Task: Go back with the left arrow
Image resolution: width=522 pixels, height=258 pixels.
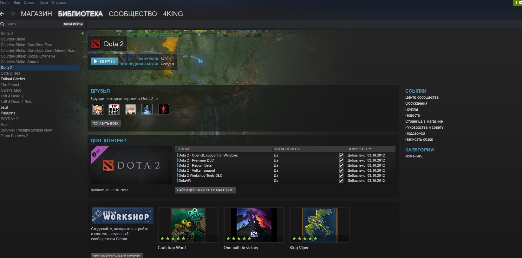Action: (x=2, y=14)
